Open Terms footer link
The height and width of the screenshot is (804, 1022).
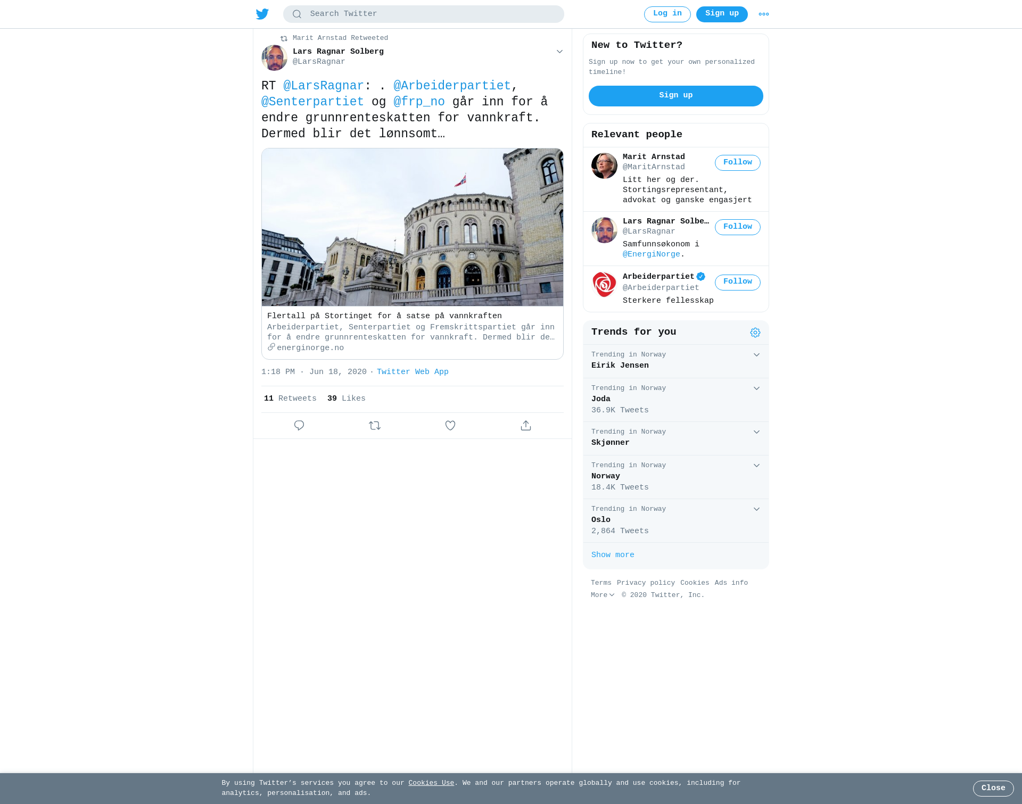click(601, 583)
